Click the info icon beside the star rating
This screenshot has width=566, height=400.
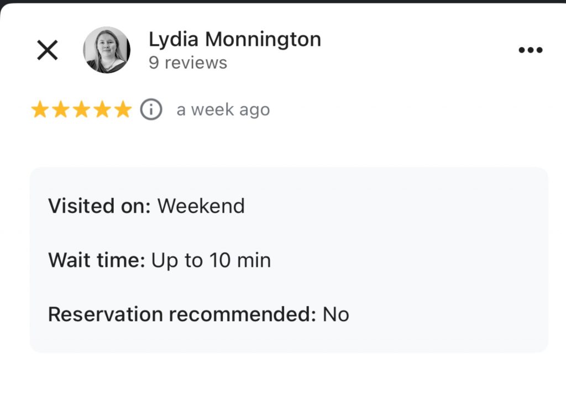151,109
